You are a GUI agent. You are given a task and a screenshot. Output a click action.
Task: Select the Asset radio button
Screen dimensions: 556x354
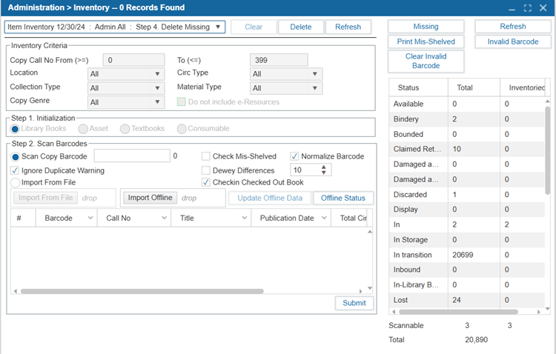[83, 129]
